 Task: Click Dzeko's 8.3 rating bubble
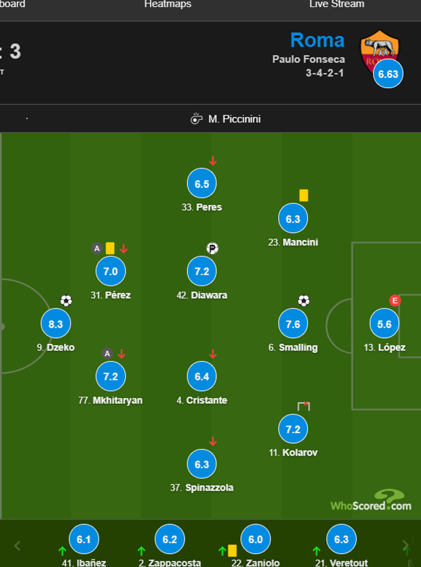[56, 324]
